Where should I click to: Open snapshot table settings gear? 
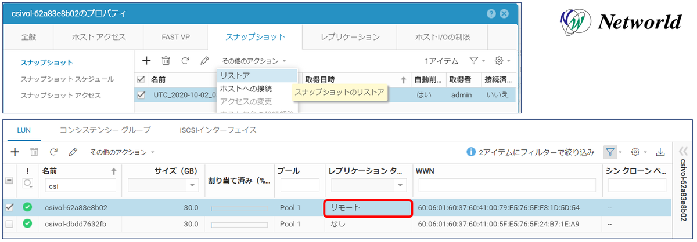(x=498, y=60)
